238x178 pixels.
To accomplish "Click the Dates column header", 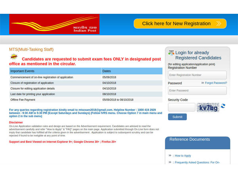I will click(x=131, y=71).
